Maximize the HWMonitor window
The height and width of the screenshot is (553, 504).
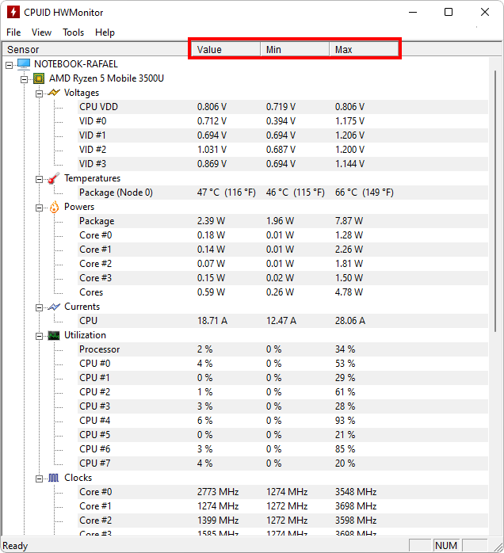pos(449,12)
